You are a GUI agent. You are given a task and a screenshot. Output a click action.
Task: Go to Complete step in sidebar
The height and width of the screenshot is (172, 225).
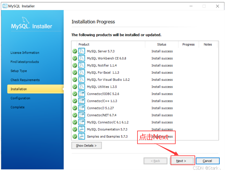pyautogui.click(x=17, y=107)
